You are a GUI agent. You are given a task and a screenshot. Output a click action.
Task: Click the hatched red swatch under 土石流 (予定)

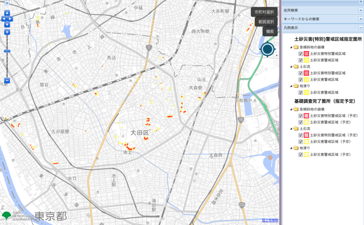tap(306, 135)
